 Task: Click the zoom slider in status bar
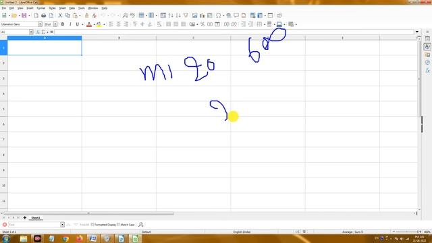407,232
